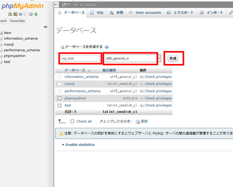Screen dimensions: 233x187
Task: Expand performance_schema in the sidebar tree
Action: pos(1,50)
